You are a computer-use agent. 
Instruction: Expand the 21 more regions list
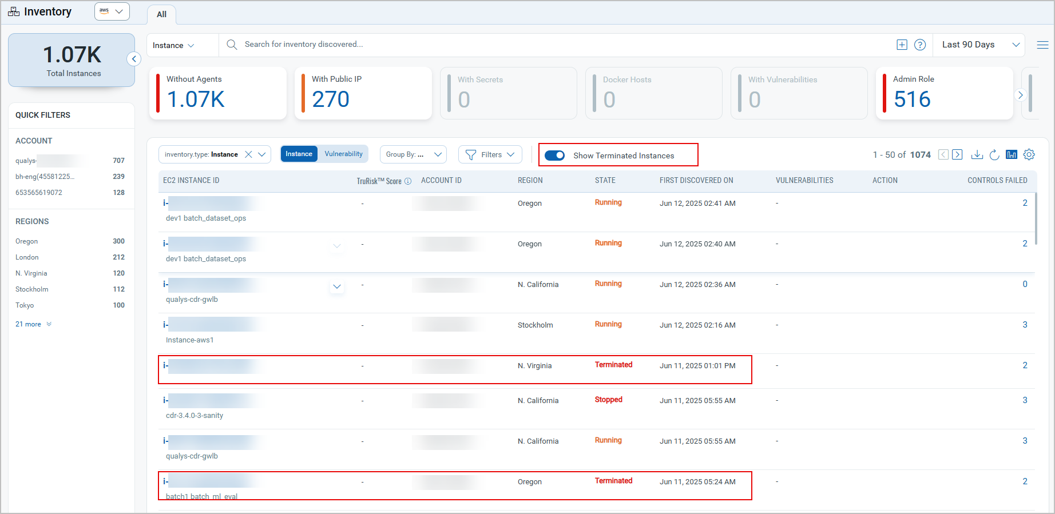click(33, 324)
